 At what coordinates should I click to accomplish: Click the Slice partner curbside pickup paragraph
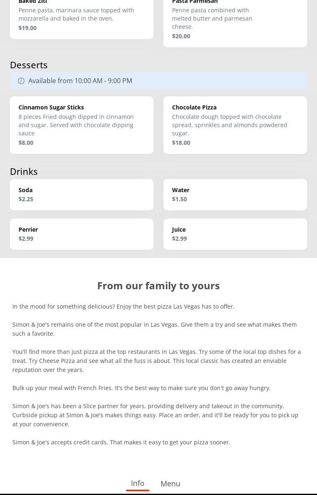155,415
